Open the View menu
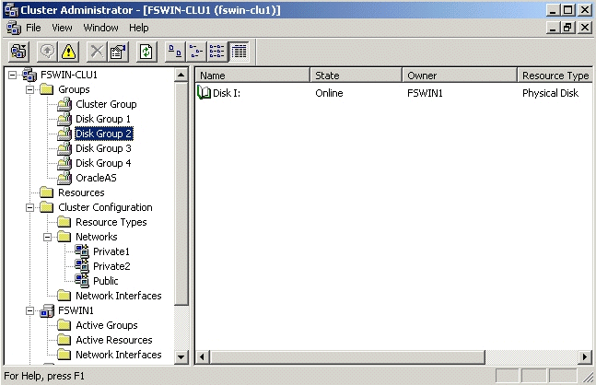 click(x=62, y=28)
